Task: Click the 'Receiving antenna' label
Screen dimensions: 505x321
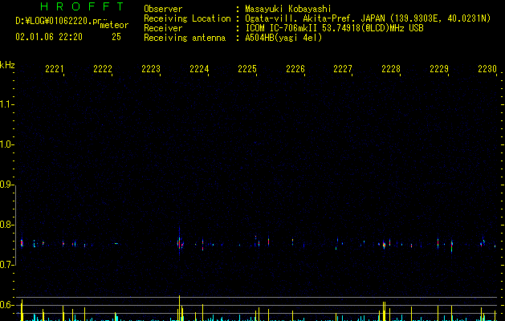Action: click(x=185, y=38)
